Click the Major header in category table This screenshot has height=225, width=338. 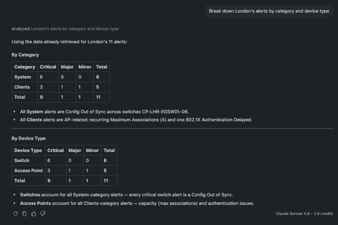pos(67,67)
